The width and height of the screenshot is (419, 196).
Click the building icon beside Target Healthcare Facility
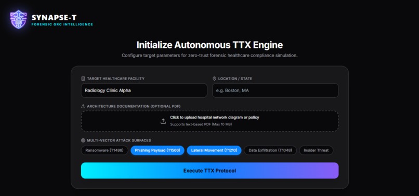(x=83, y=79)
